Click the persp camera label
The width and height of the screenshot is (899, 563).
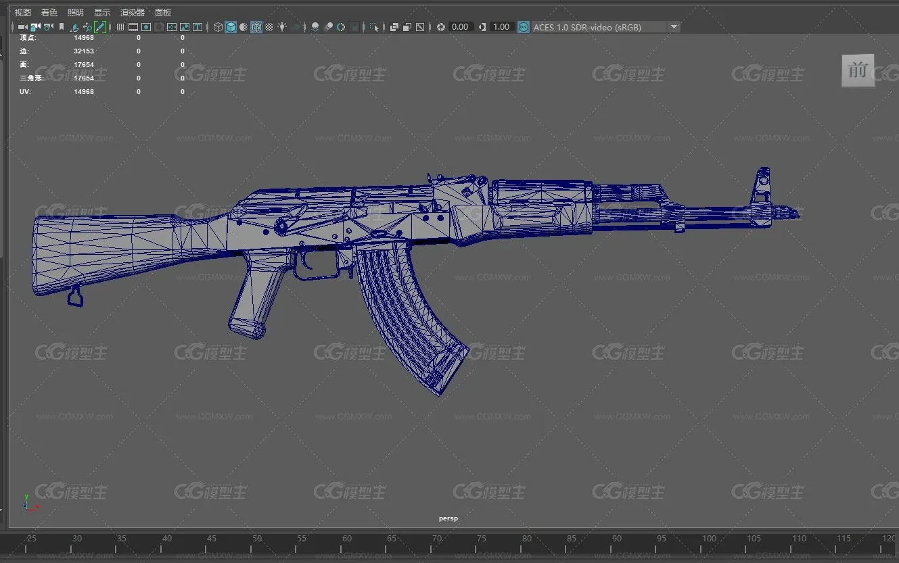448,518
